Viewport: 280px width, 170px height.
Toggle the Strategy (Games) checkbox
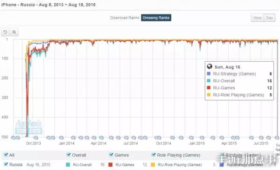[x=222, y=155]
